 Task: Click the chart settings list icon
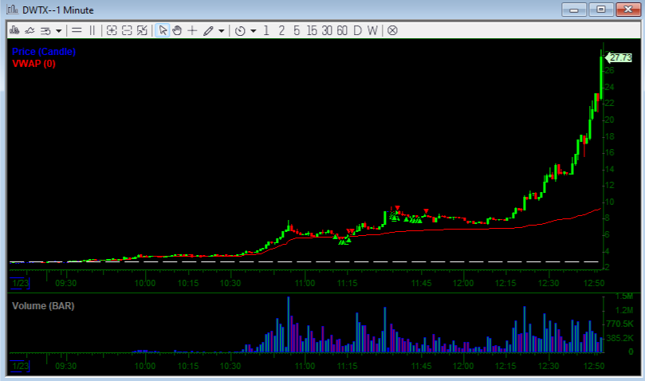click(x=45, y=31)
